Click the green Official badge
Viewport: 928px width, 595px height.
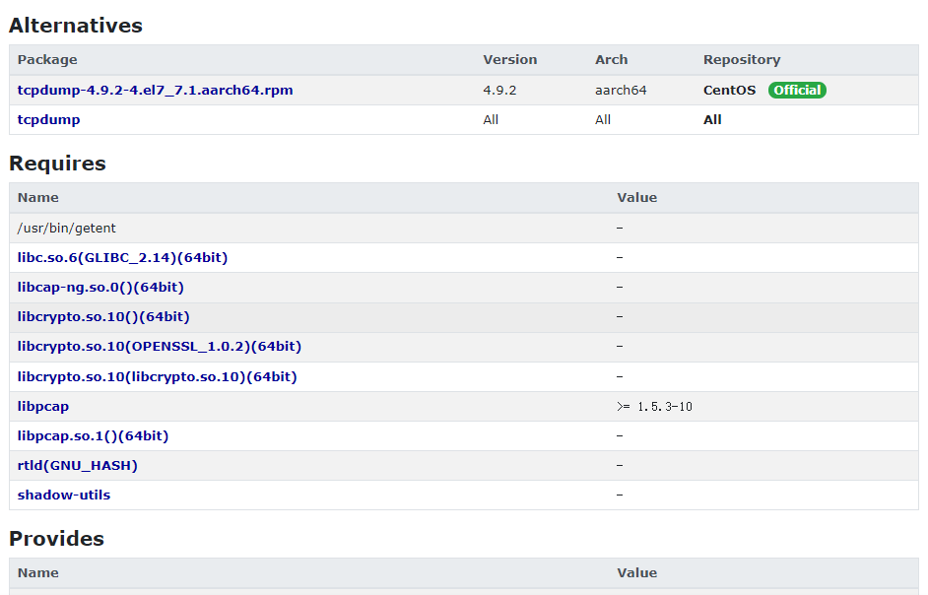tap(797, 90)
